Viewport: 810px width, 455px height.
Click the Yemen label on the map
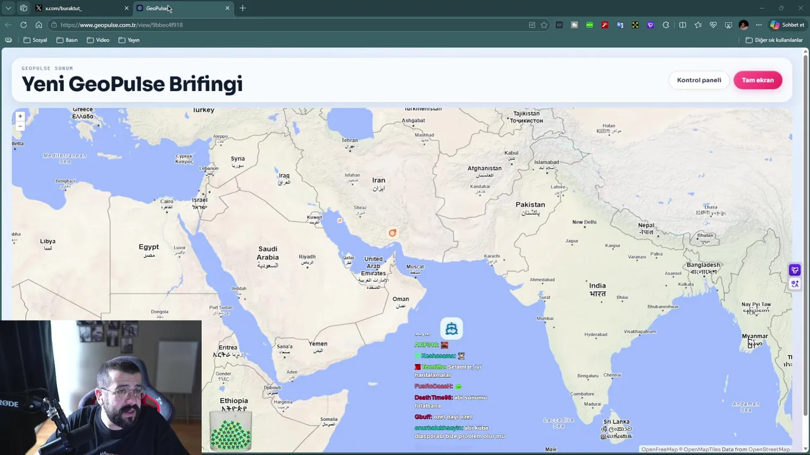point(318,347)
